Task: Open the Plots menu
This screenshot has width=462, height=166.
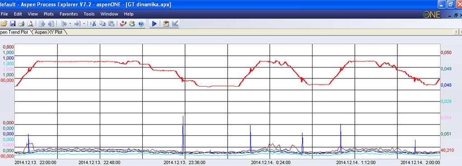Action: click(x=49, y=14)
